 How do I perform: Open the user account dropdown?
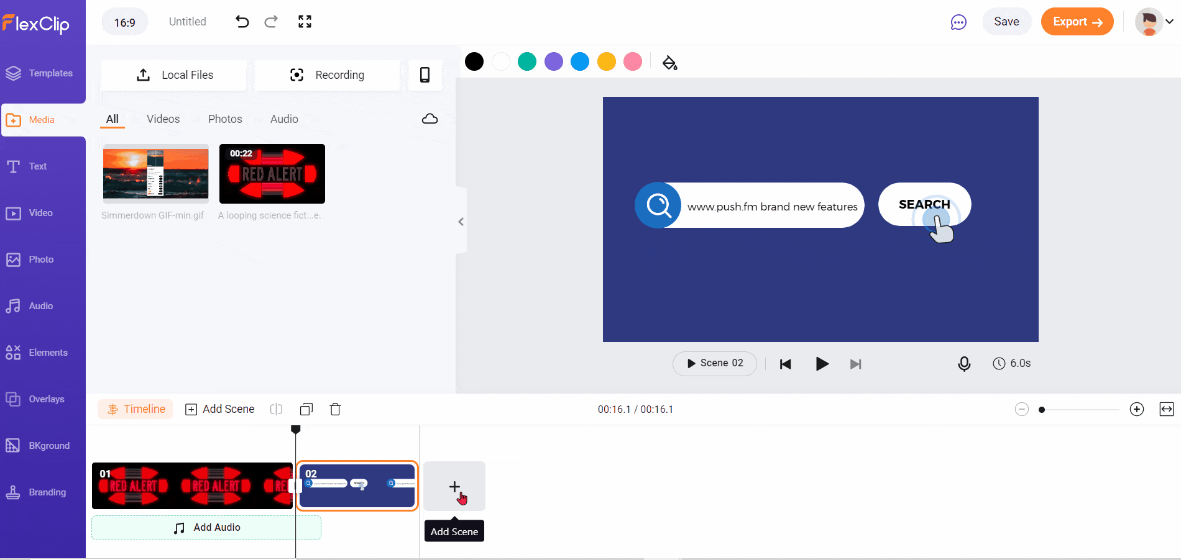coord(1155,22)
